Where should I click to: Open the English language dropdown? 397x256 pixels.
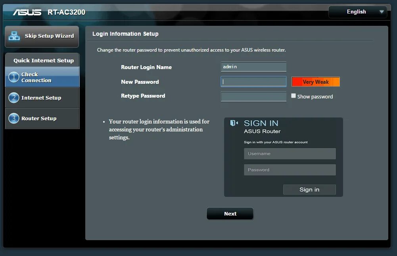coord(357,12)
